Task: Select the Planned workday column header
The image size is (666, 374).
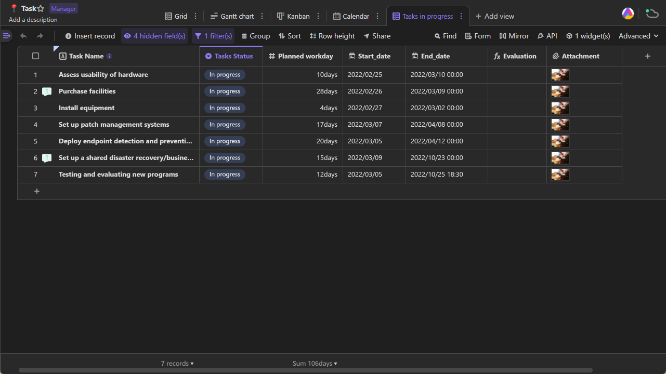Action: pos(303,56)
